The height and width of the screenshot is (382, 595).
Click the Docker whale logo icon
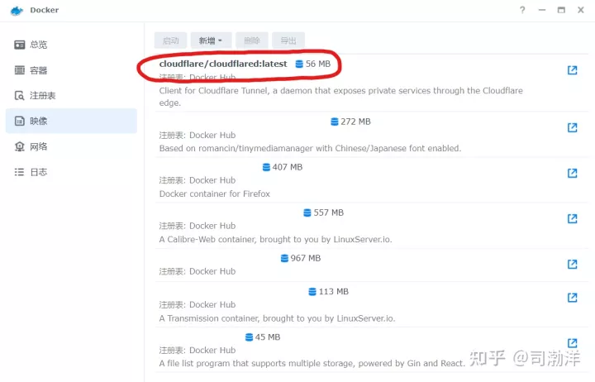pos(17,11)
